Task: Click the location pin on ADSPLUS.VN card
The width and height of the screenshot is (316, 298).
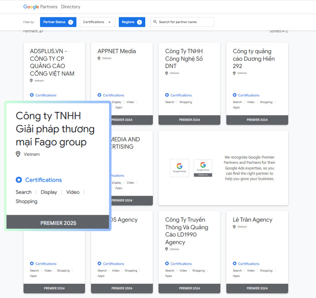Action: [31, 81]
